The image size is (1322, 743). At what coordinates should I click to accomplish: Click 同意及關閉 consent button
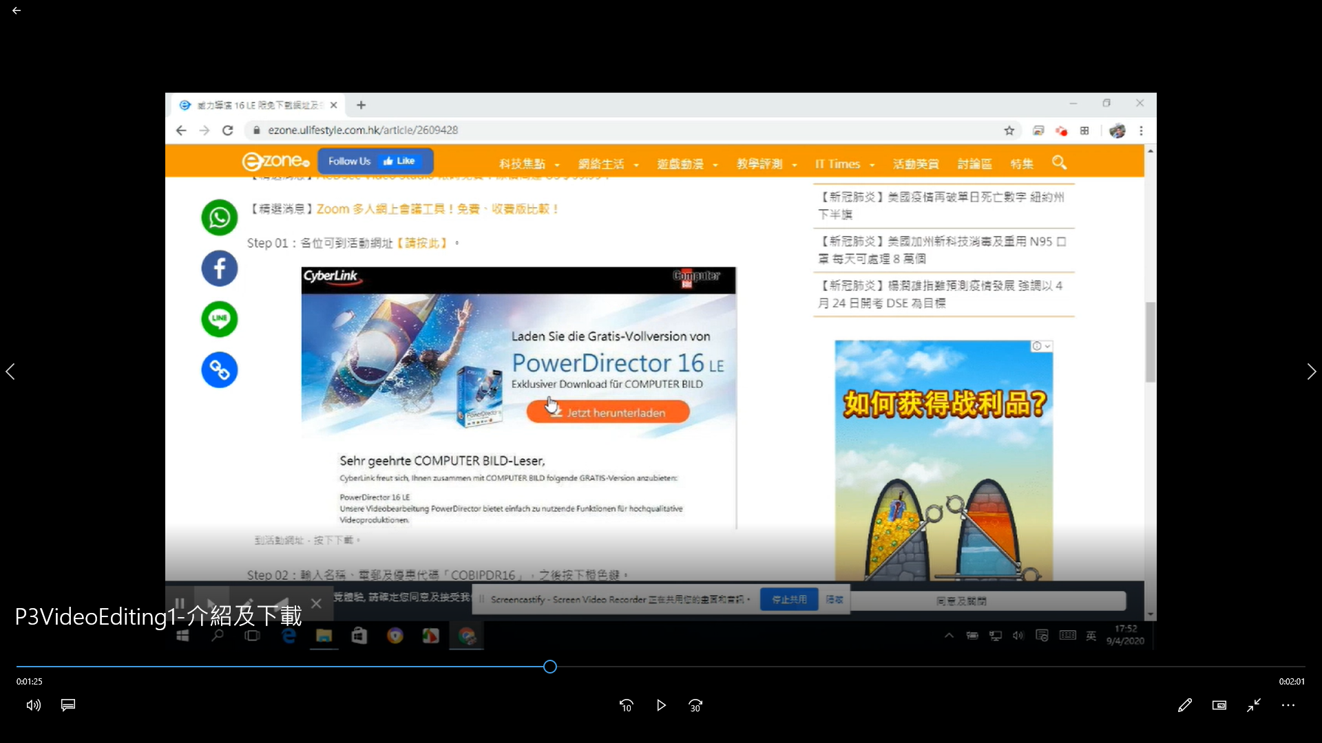tap(961, 601)
